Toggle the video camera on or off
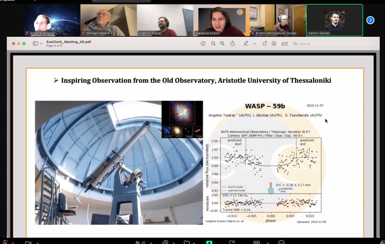 [28, 242]
